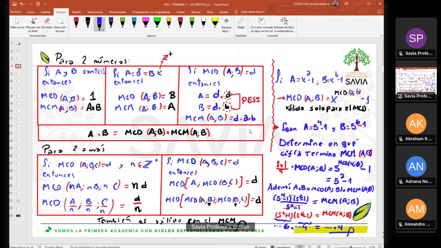Click the 112% zoom level
441x248 pixels.
coord(372,247)
